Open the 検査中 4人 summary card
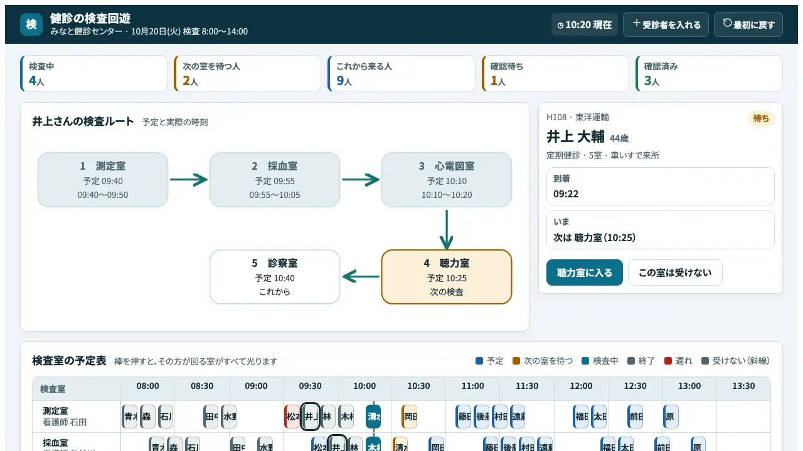 (x=94, y=74)
